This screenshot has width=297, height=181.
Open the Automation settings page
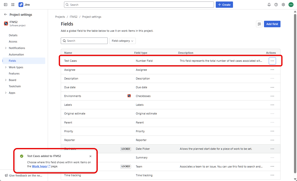[x=16, y=54]
